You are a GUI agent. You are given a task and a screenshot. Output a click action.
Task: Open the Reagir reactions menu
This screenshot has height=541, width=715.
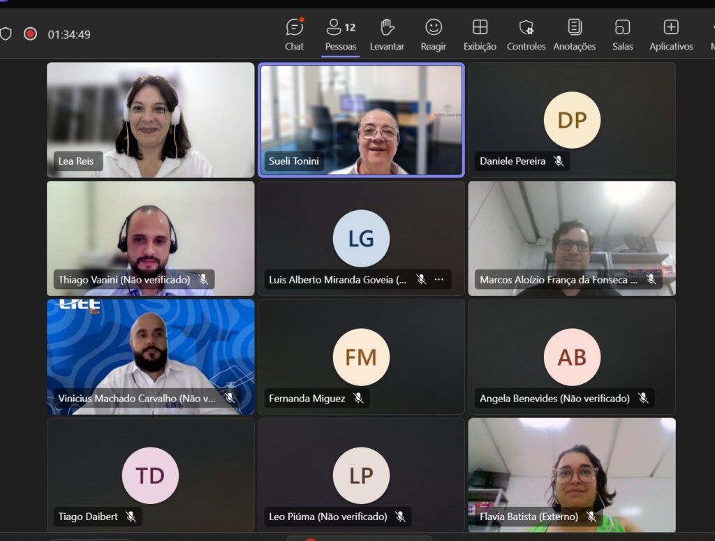434,34
